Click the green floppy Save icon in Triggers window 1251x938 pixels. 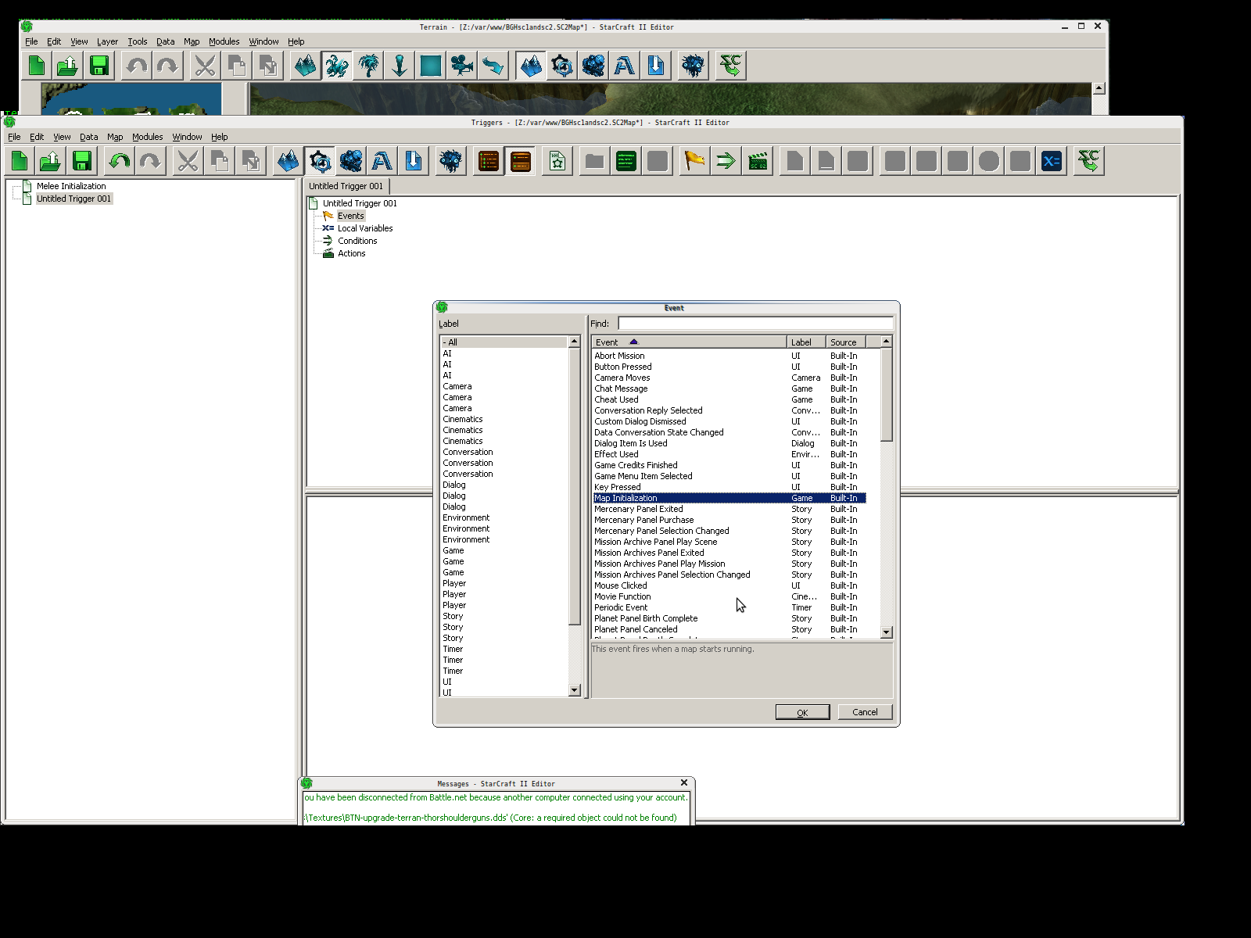pos(82,161)
